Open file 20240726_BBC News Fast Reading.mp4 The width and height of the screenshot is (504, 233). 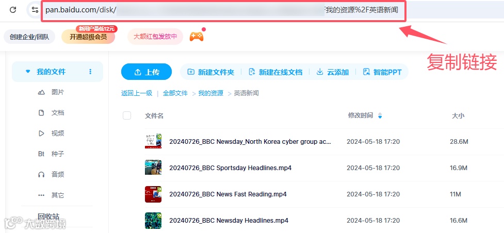point(228,194)
